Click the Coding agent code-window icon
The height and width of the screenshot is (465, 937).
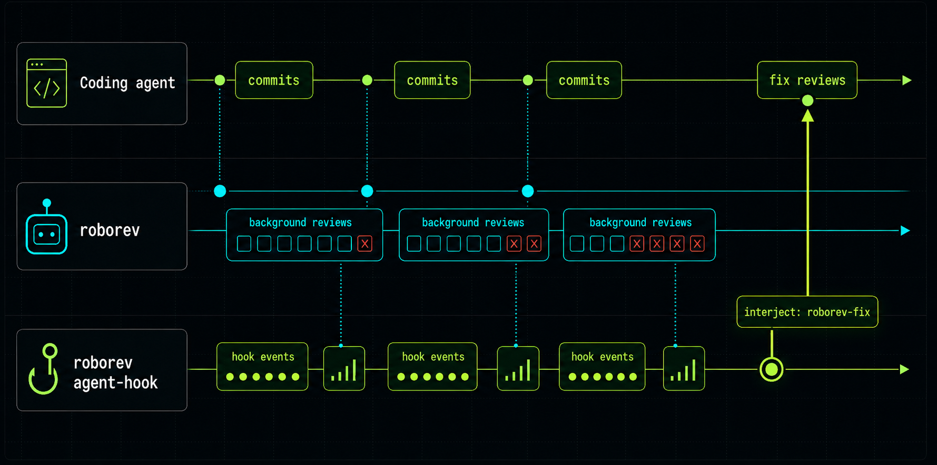pos(47,83)
